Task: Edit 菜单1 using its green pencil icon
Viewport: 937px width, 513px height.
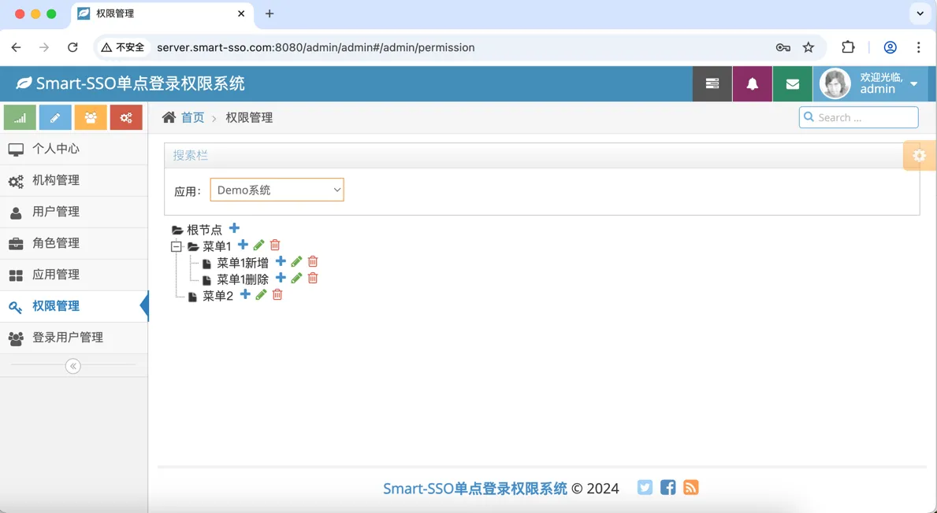Action: tap(258, 245)
